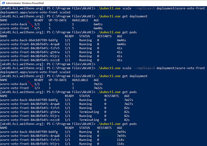Image resolution: width=207 pixels, height=146 pixels.
Task: Click the prompt line that has no command
Action: (48, 64)
